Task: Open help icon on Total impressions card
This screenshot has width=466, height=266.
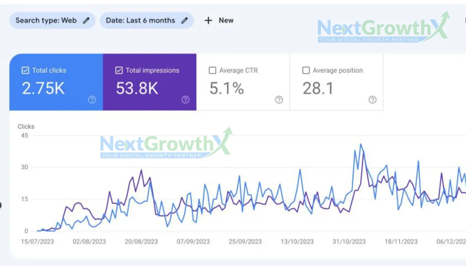Action: click(x=185, y=100)
